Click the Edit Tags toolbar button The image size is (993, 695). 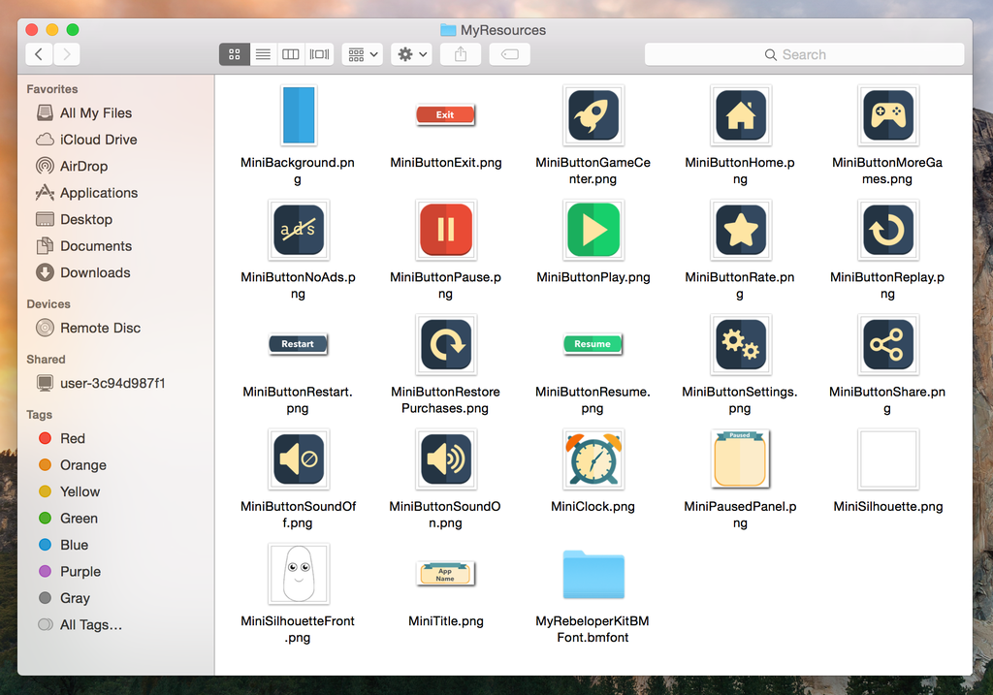pos(509,55)
